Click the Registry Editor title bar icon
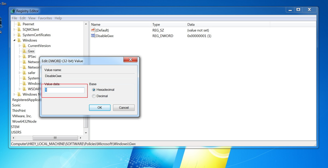 tap(13, 11)
